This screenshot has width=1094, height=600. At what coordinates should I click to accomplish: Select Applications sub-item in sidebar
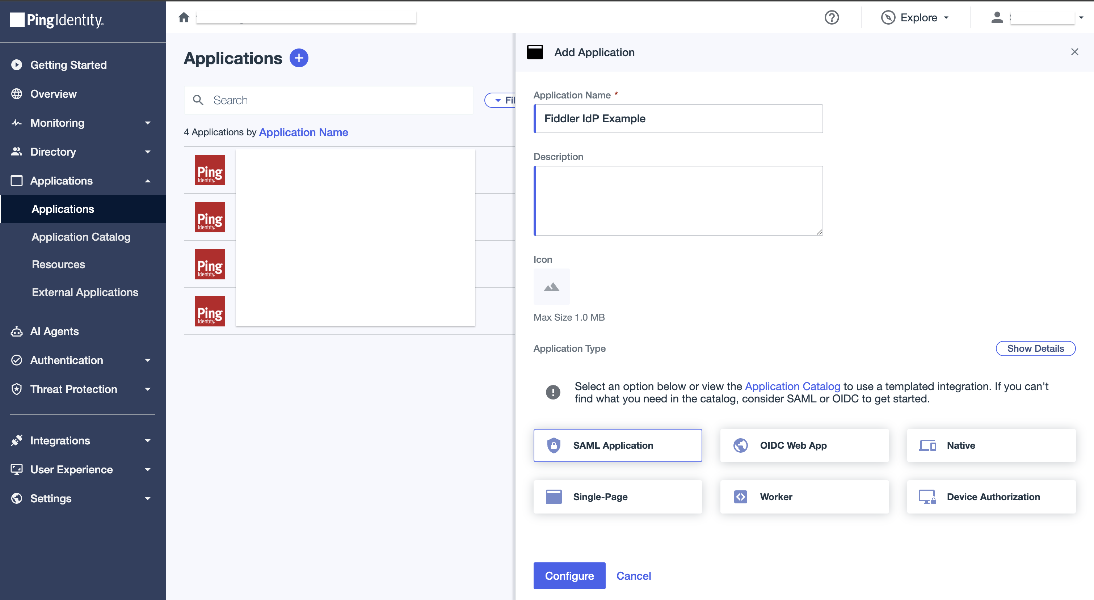tap(83, 209)
